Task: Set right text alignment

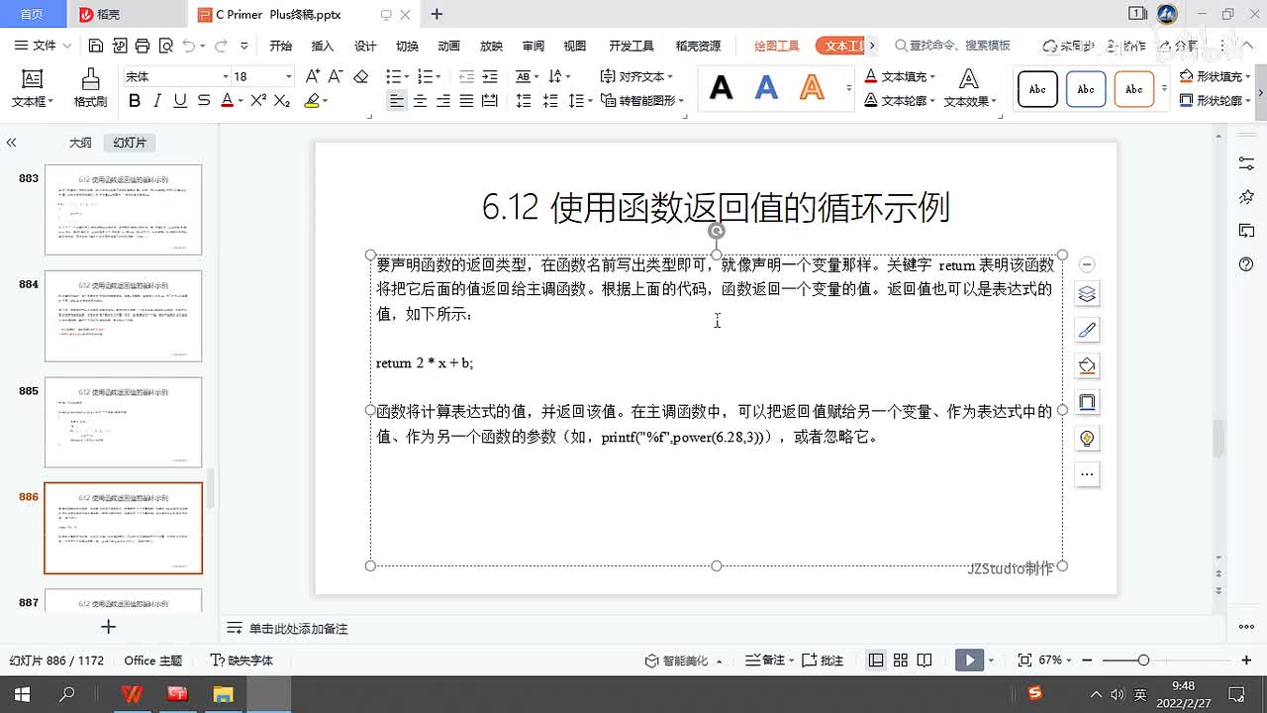Action: 443,100
